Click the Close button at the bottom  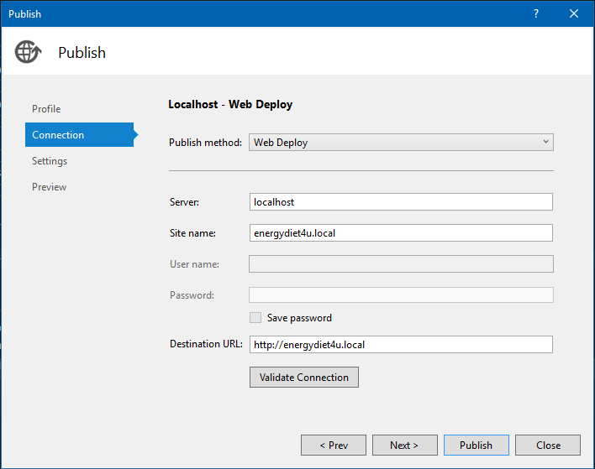[548, 446]
